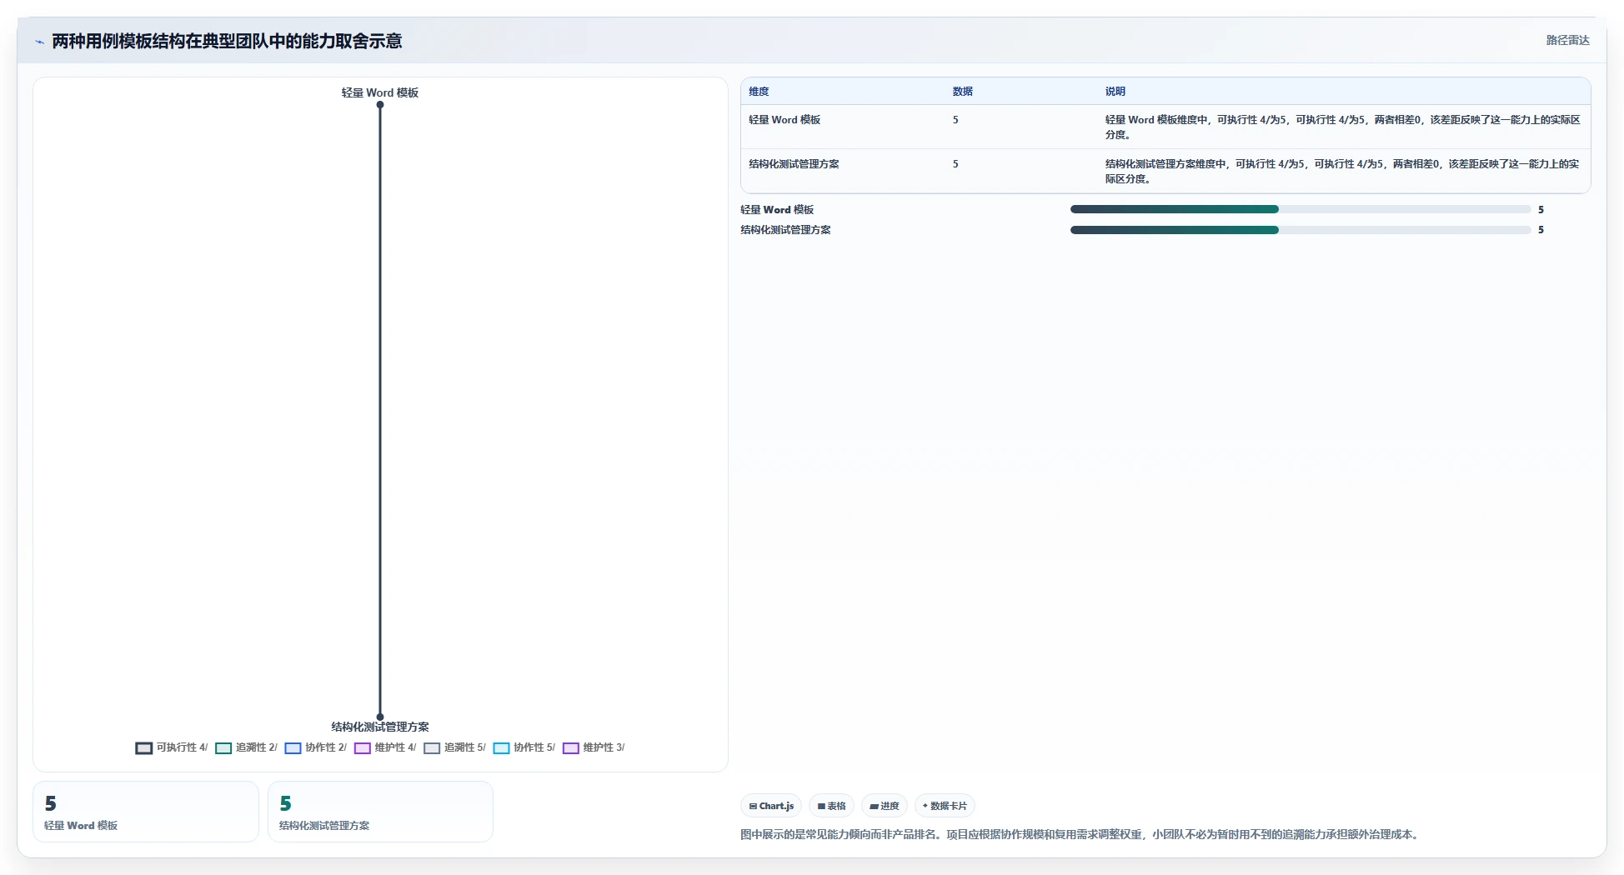Click the 结构化测试管理方案 radar axis label
The width and height of the screenshot is (1624, 875).
[380, 727]
